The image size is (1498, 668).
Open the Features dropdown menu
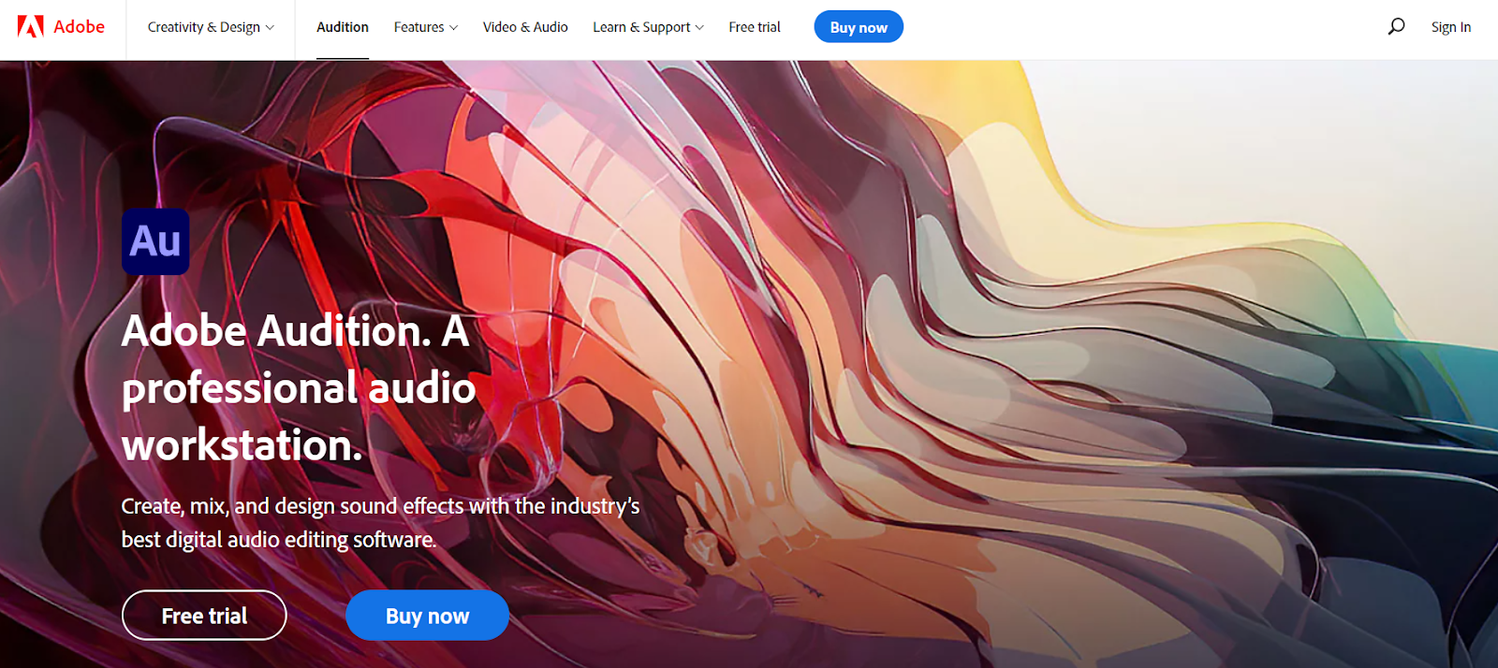[x=426, y=27]
